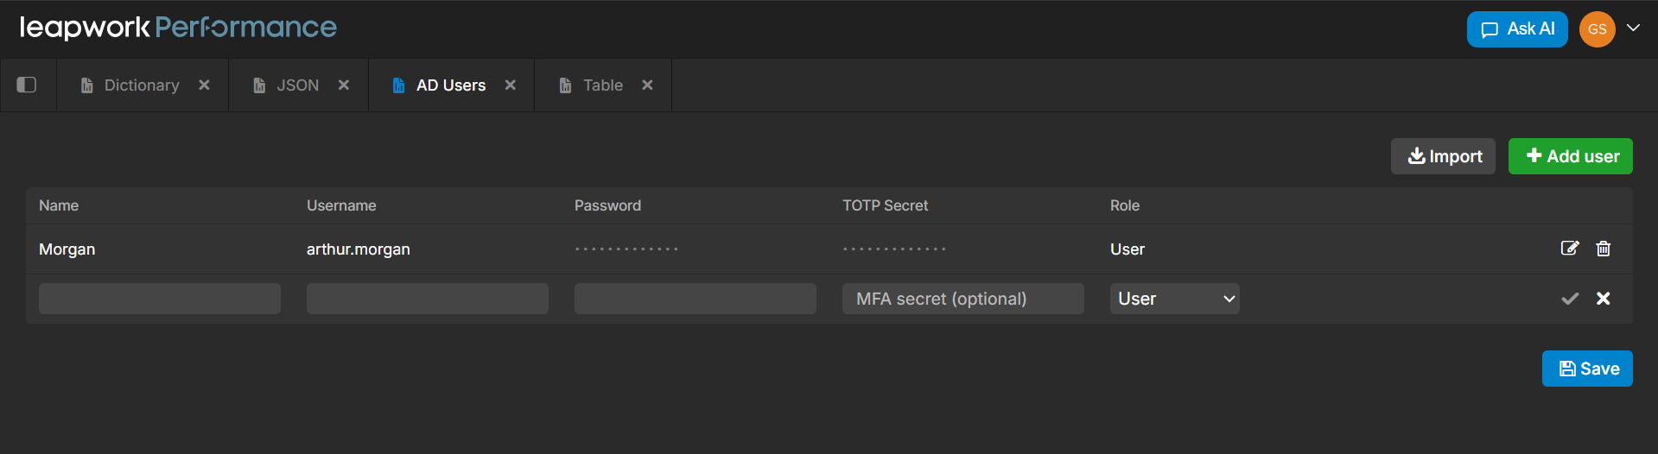Click the Import button
The image size is (1658, 454).
coord(1443,156)
